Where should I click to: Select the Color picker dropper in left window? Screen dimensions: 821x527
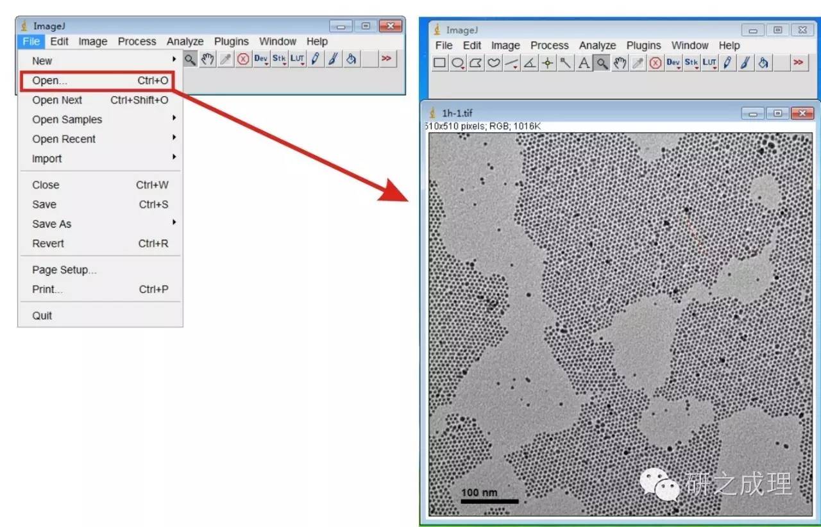(225, 59)
